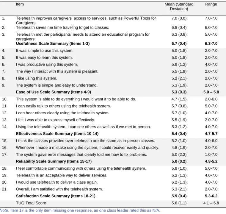
Task: Click the 'Mean (Standard Deviation)' column header
Action: pos(179,7)
